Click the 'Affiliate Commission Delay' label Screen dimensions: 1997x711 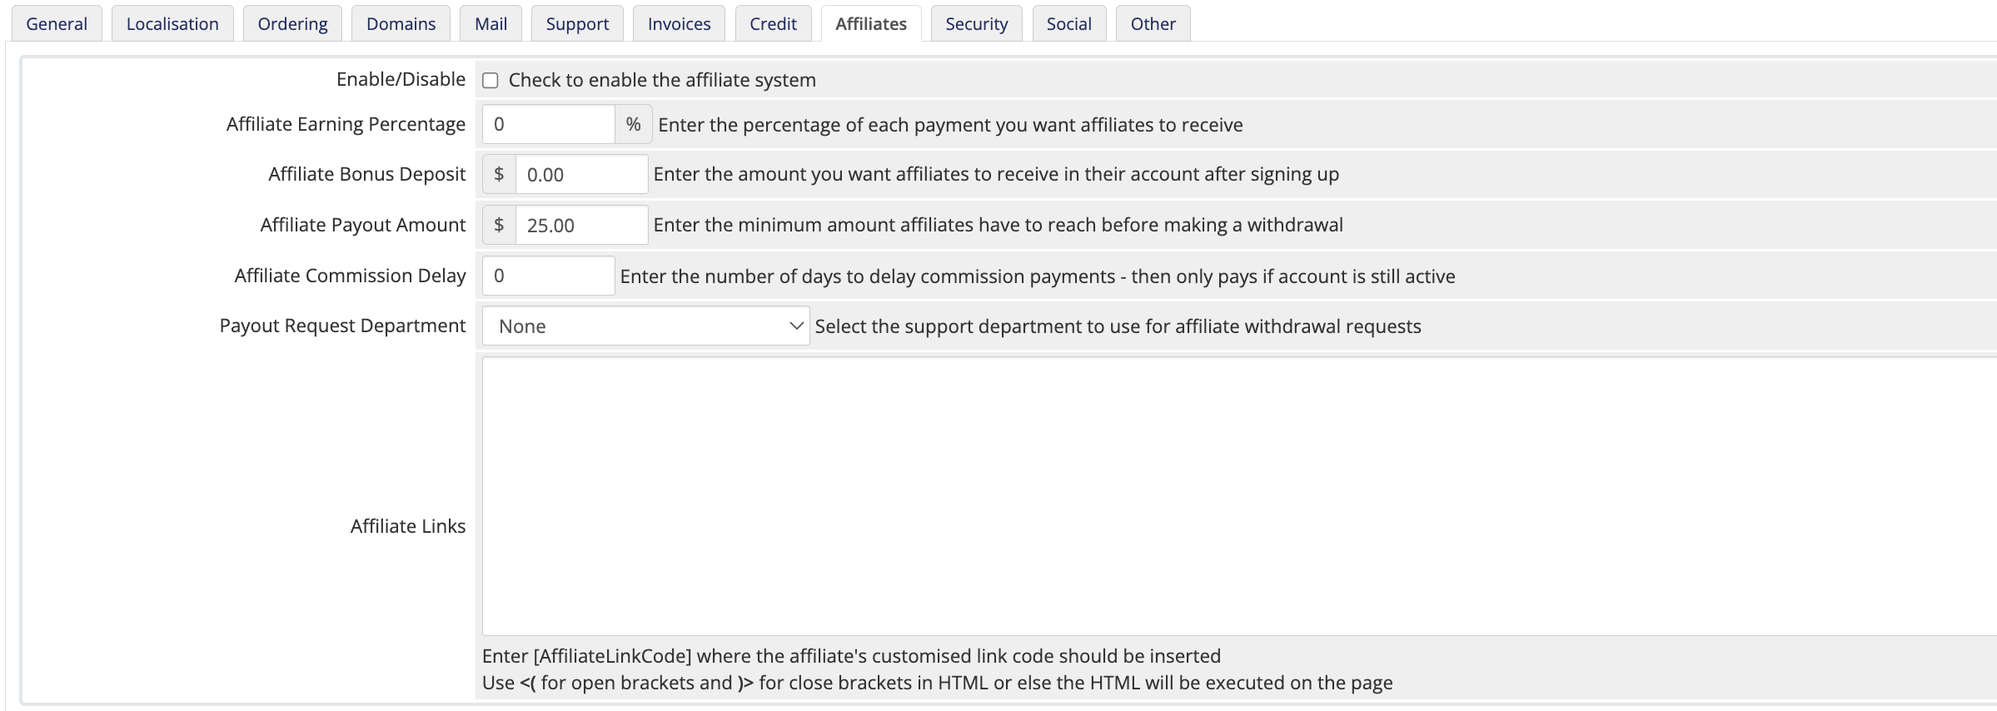coord(350,276)
